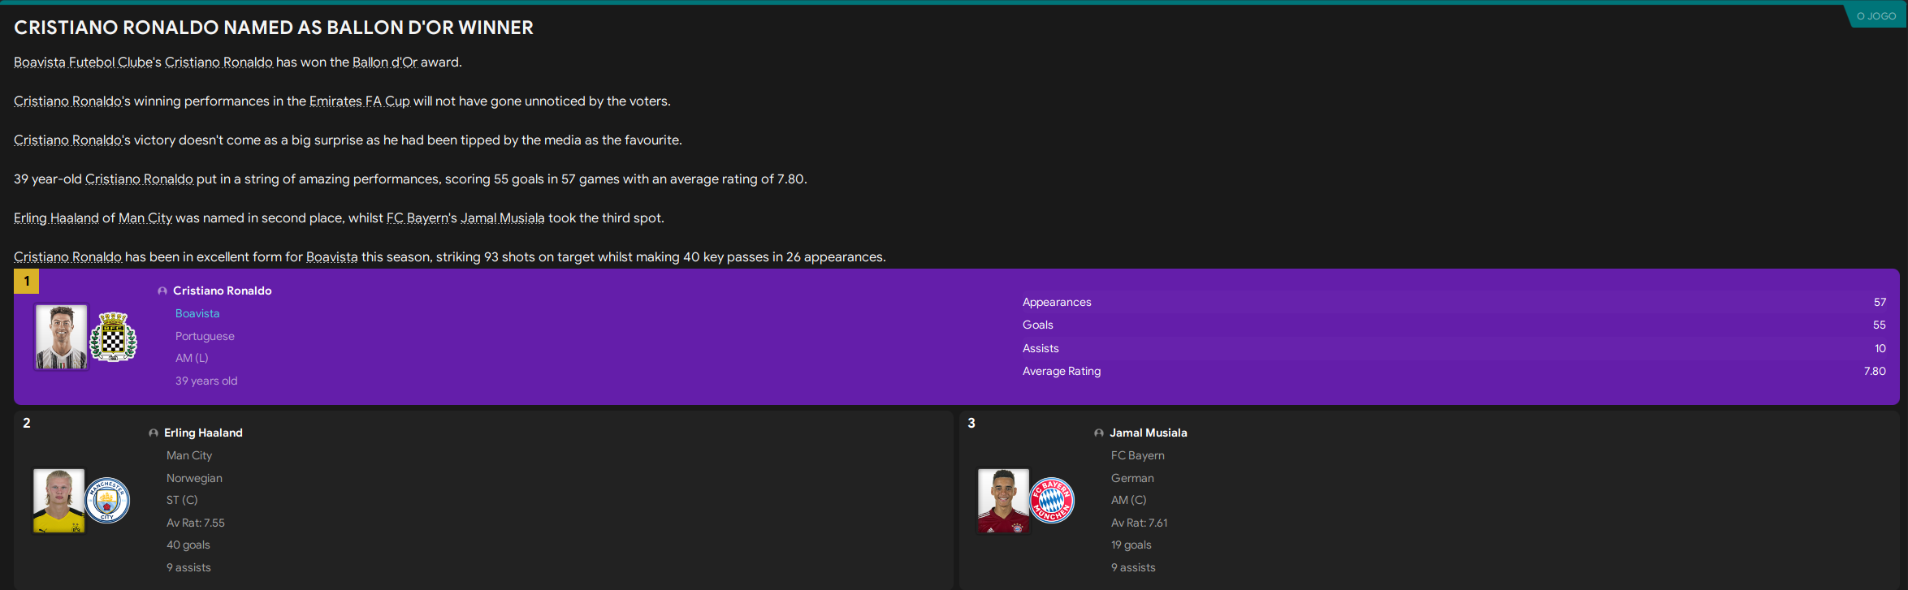View Jamal Musiala's portrait photo

[x=1003, y=501]
